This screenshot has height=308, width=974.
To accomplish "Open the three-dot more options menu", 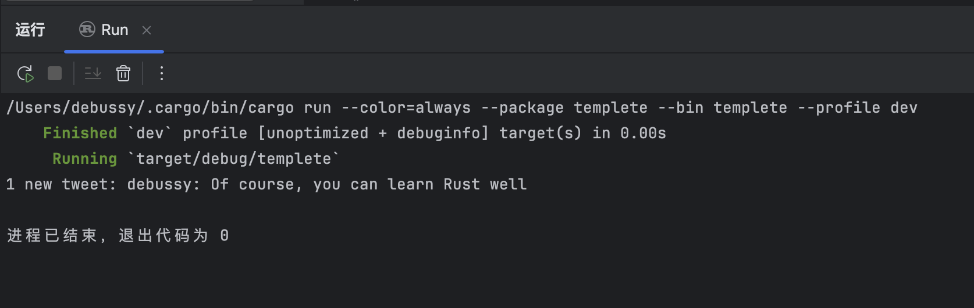I will click(162, 74).
